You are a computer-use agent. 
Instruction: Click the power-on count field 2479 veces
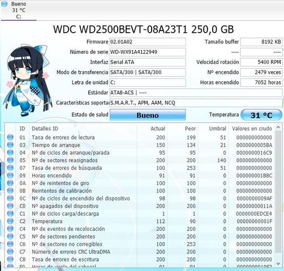pos(261,72)
